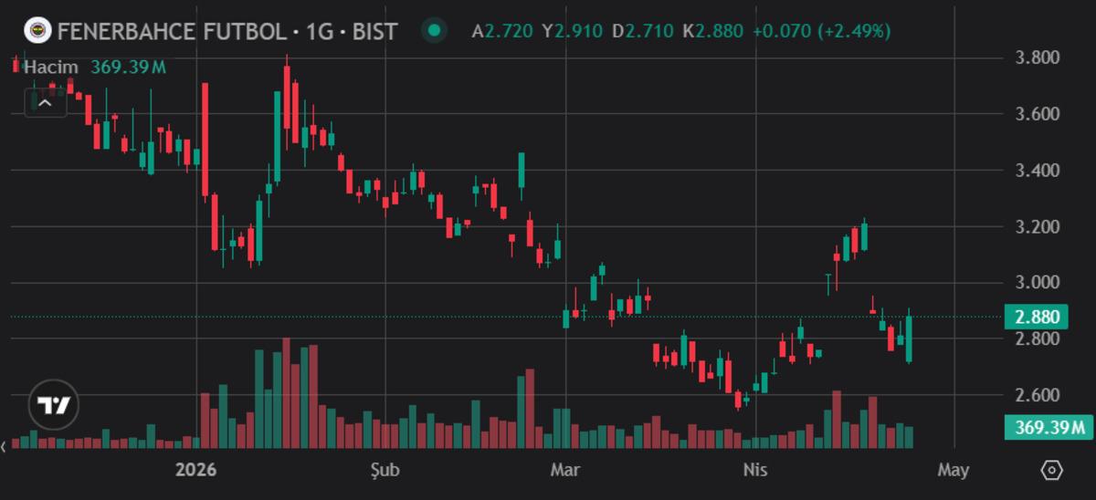The height and width of the screenshot is (500, 1096).
Task: Click the Nis label on time axis
Action: [754, 470]
